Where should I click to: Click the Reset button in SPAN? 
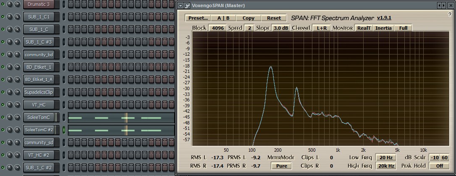point(274,18)
